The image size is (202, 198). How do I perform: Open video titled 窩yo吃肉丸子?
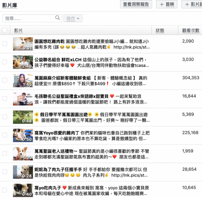tap(48, 188)
